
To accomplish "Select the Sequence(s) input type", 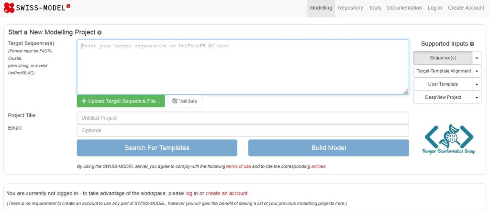I will (443, 58).
